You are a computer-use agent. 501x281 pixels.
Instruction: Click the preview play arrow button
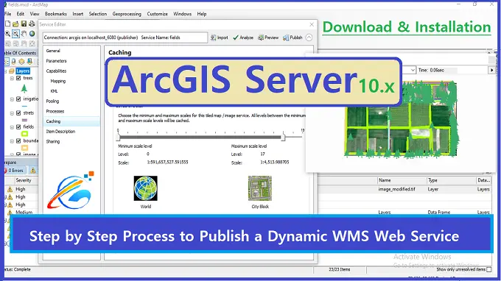point(491,70)
